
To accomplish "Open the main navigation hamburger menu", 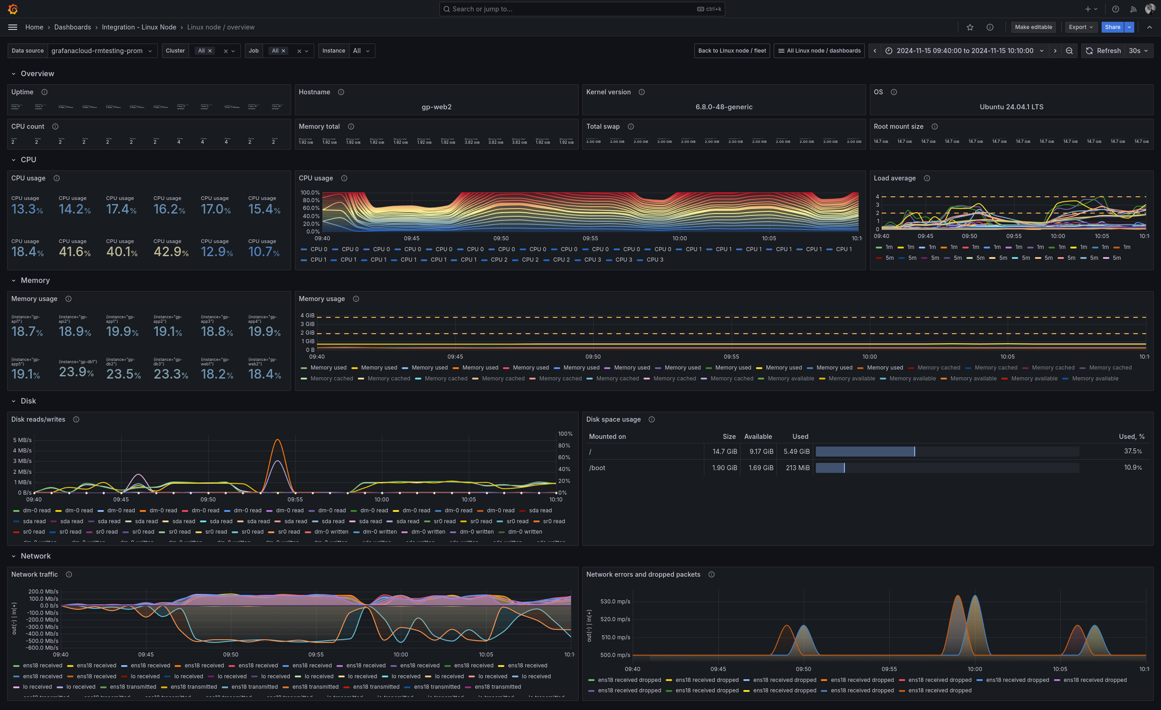I will click(13, 27).
